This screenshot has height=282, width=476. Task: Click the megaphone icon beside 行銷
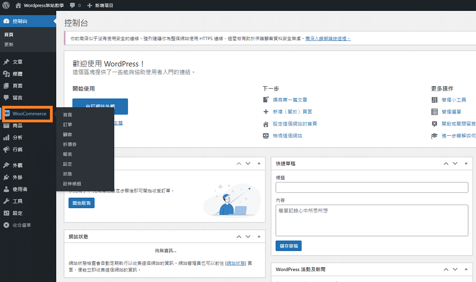(6, 149)
